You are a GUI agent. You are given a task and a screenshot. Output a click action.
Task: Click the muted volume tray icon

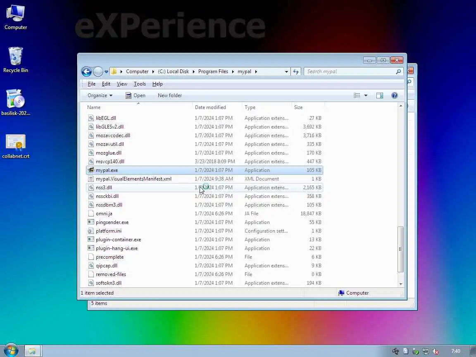coord(436,352)
